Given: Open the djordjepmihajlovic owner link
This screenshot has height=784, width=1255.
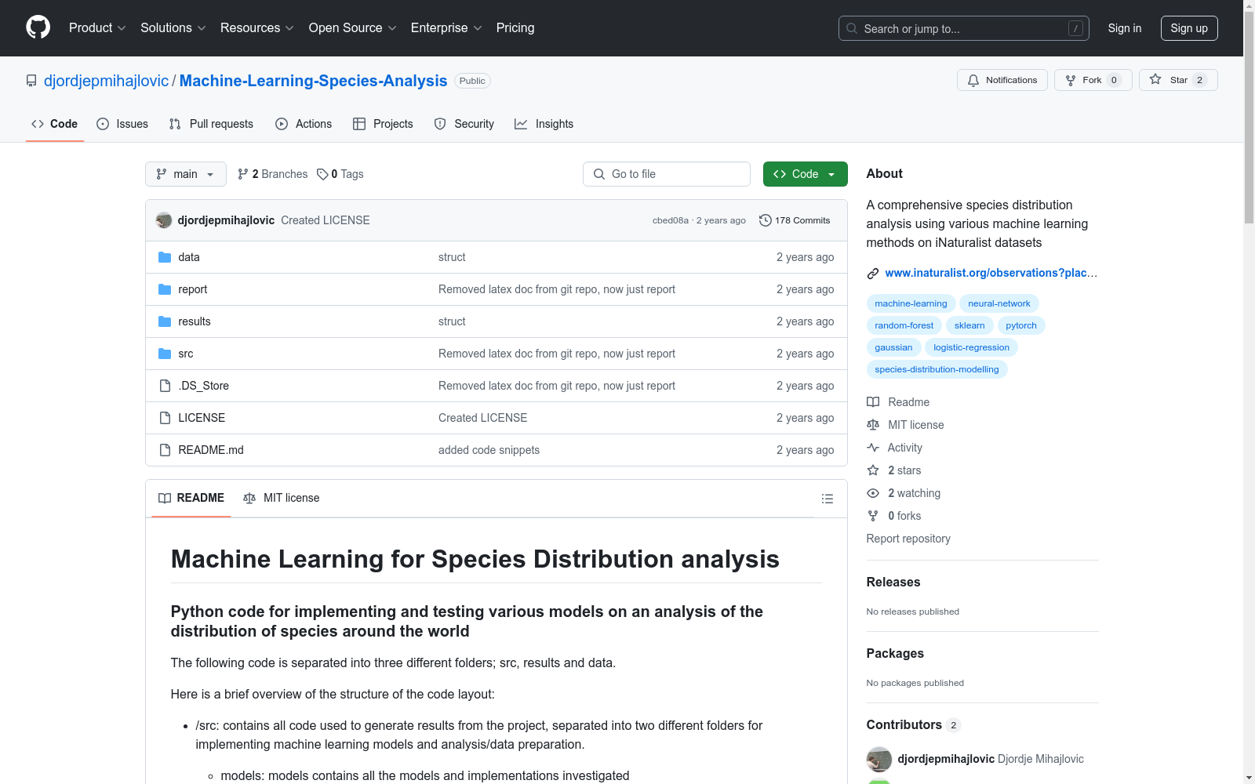Looking at the screenshot, I should pos(106,81).
